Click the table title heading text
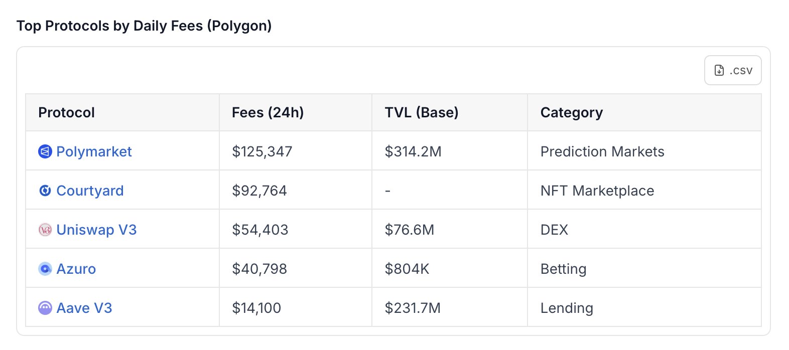 [x=144, y=26]
